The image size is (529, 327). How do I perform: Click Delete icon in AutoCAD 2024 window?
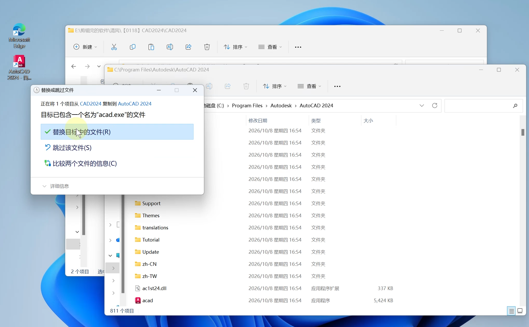click(246, 86)
